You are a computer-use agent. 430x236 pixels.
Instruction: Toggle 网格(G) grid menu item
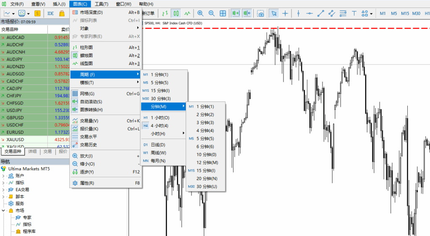(105, 93)
